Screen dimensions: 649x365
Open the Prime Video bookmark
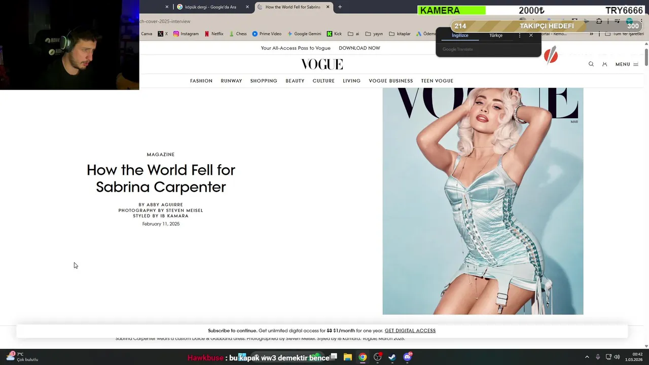[267, 34]
